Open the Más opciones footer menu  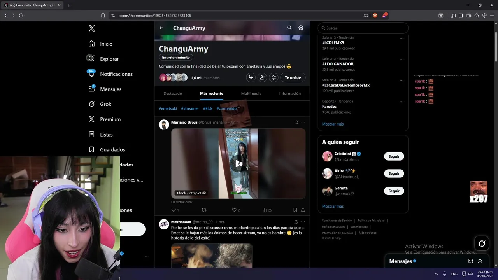click(369, 233)
